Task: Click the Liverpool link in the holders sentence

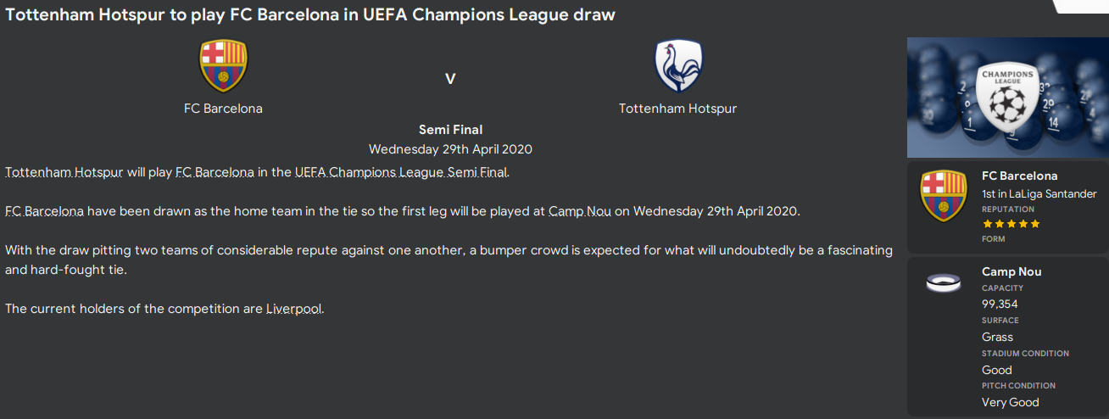Action: click(x=294, y=309)
